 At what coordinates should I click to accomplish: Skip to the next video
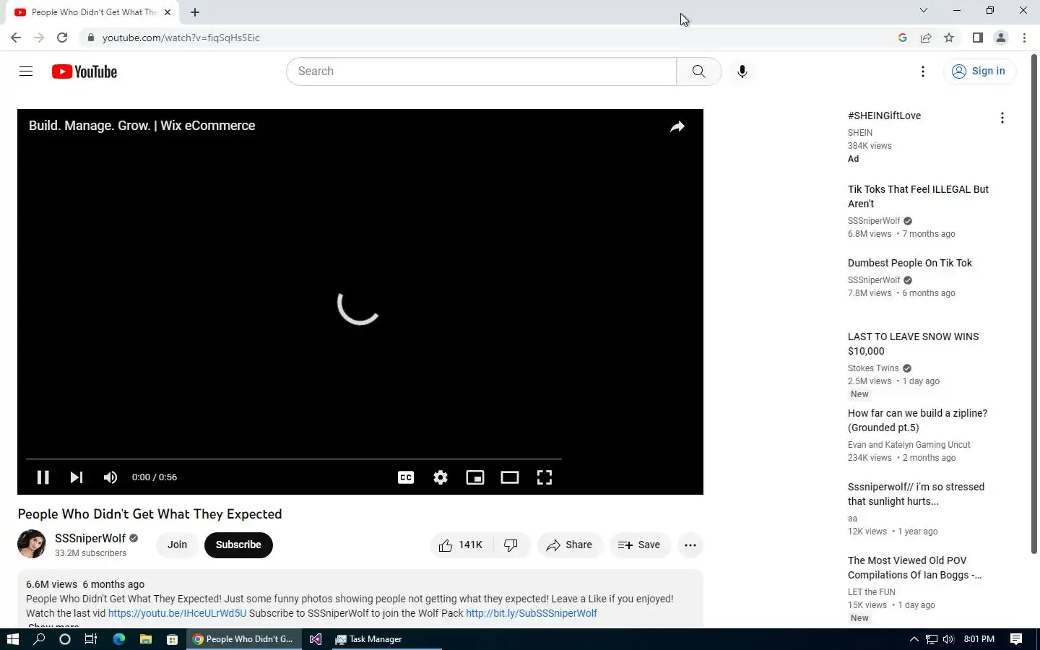point(77,477)
